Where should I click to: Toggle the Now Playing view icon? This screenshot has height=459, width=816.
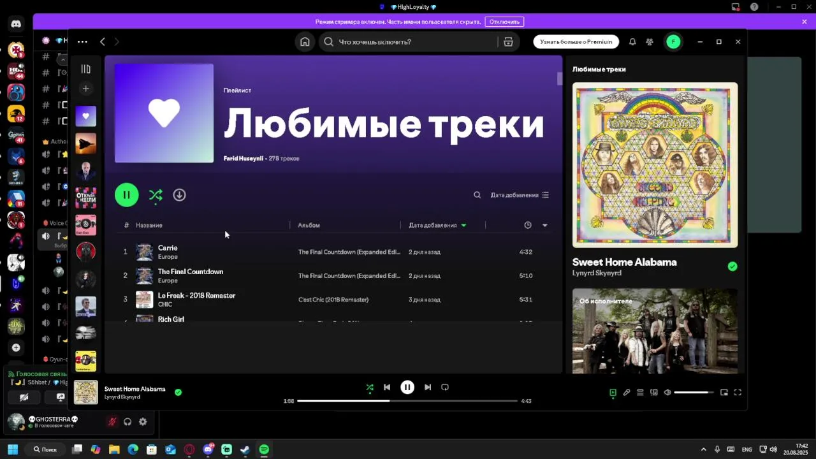(x=613, y=393)
